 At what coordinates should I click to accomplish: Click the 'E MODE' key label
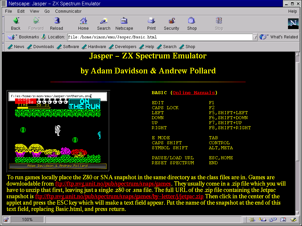[x=161, y=138]
